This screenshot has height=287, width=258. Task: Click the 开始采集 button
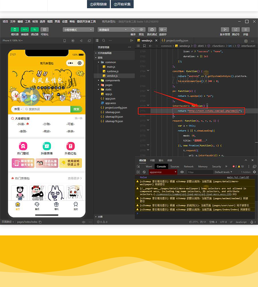pyautogui.click(x=122, y=4)
